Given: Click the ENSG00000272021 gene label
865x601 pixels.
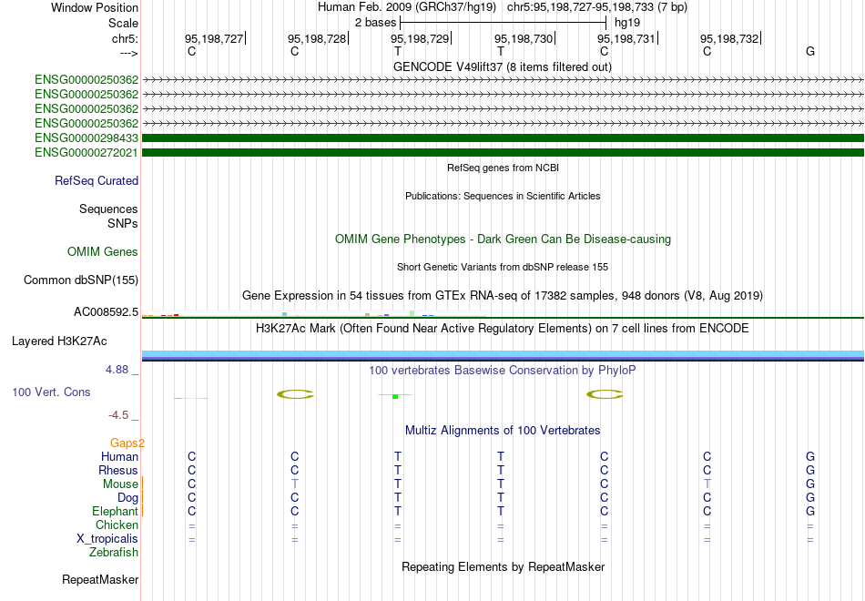Looking at the screenshot, I should (x=86, y=152).
